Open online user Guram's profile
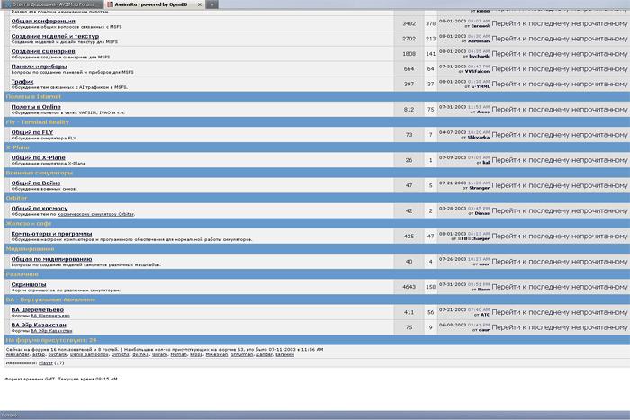Viewport: 630px width, 420px height. (x=160, y=354)
